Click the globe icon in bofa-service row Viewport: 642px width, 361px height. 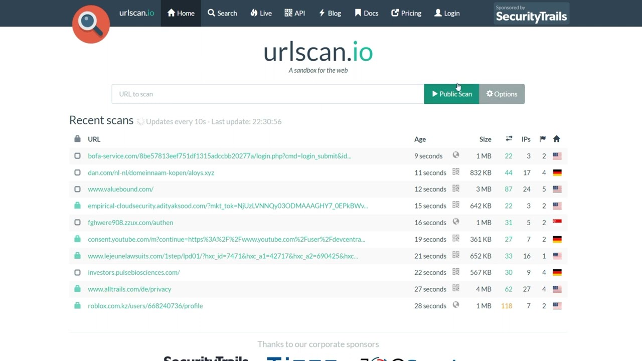pyautogui.click(x=456, y=155)
